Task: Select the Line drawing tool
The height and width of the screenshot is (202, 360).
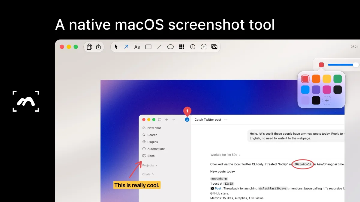Action: pyautogui.click(x=159, y=47)
